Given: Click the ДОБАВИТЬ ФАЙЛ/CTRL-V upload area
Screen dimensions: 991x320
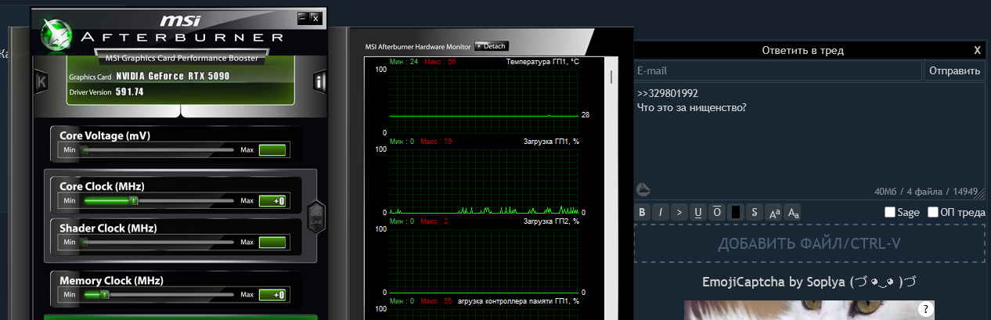Looking at the screenshot, I should click(x=809, y=243).
